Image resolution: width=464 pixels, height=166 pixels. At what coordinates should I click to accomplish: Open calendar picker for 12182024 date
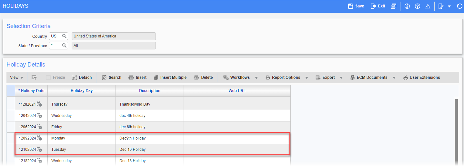[39, 161]
